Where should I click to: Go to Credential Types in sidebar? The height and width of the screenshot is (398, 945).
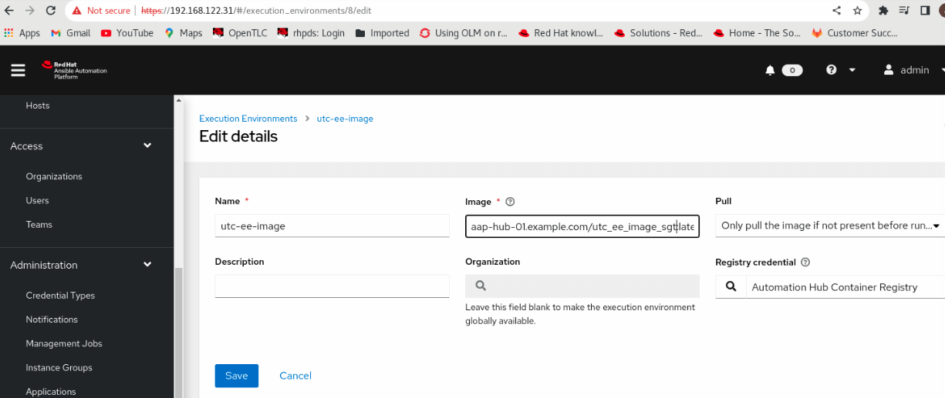click(x=60, y=296)
